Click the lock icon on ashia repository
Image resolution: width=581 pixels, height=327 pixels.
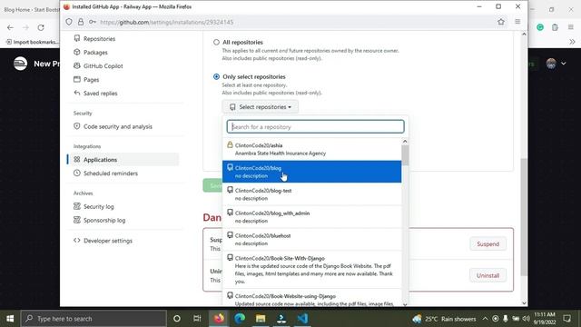coord(230,144)
